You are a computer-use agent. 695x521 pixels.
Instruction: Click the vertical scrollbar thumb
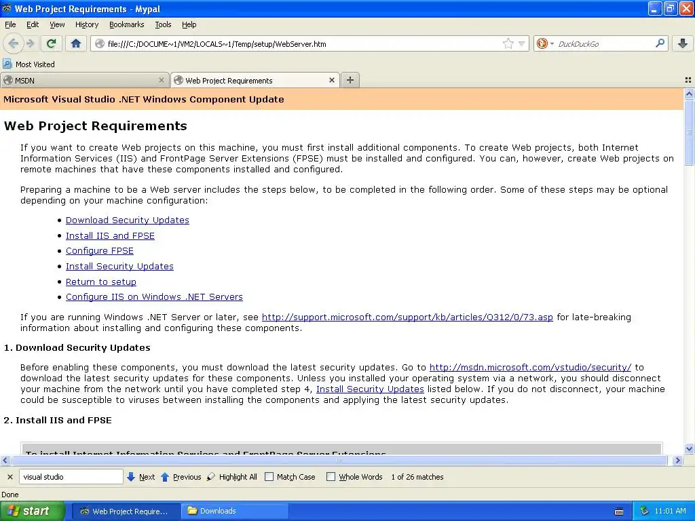689,132
